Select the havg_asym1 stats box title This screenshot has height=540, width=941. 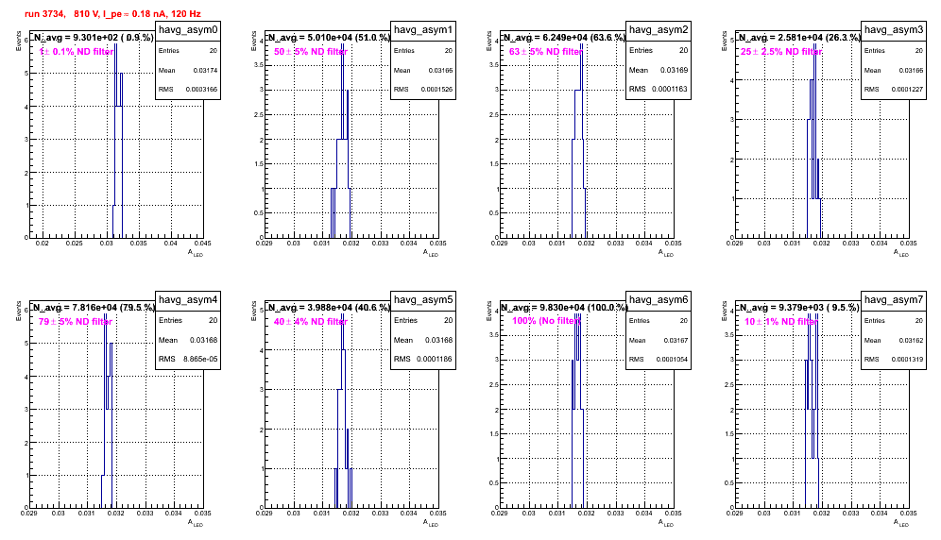click(x=423, y=30)
